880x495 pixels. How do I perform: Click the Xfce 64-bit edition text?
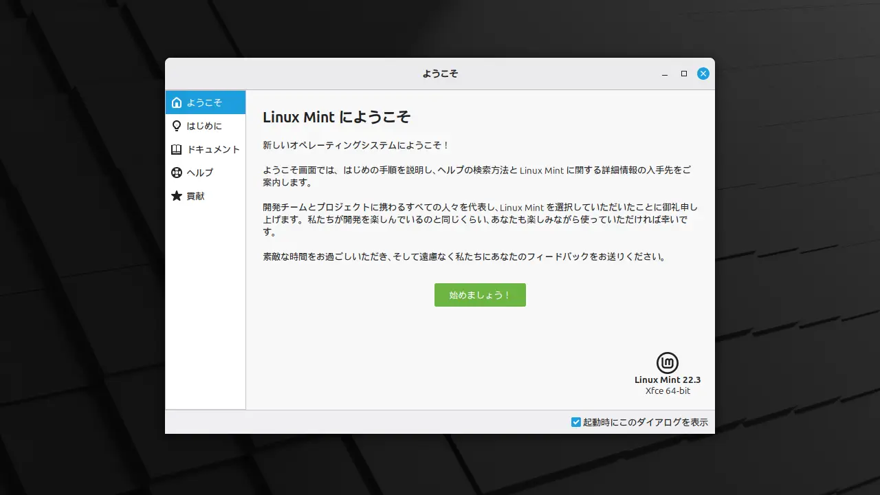[668, 391]
